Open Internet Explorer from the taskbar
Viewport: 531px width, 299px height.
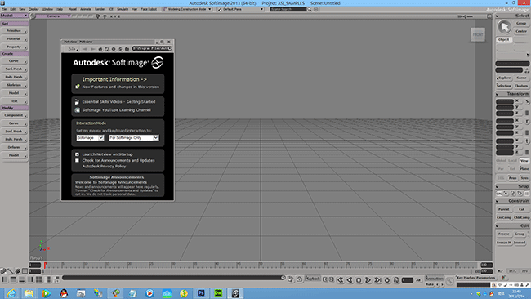point(11,293)
